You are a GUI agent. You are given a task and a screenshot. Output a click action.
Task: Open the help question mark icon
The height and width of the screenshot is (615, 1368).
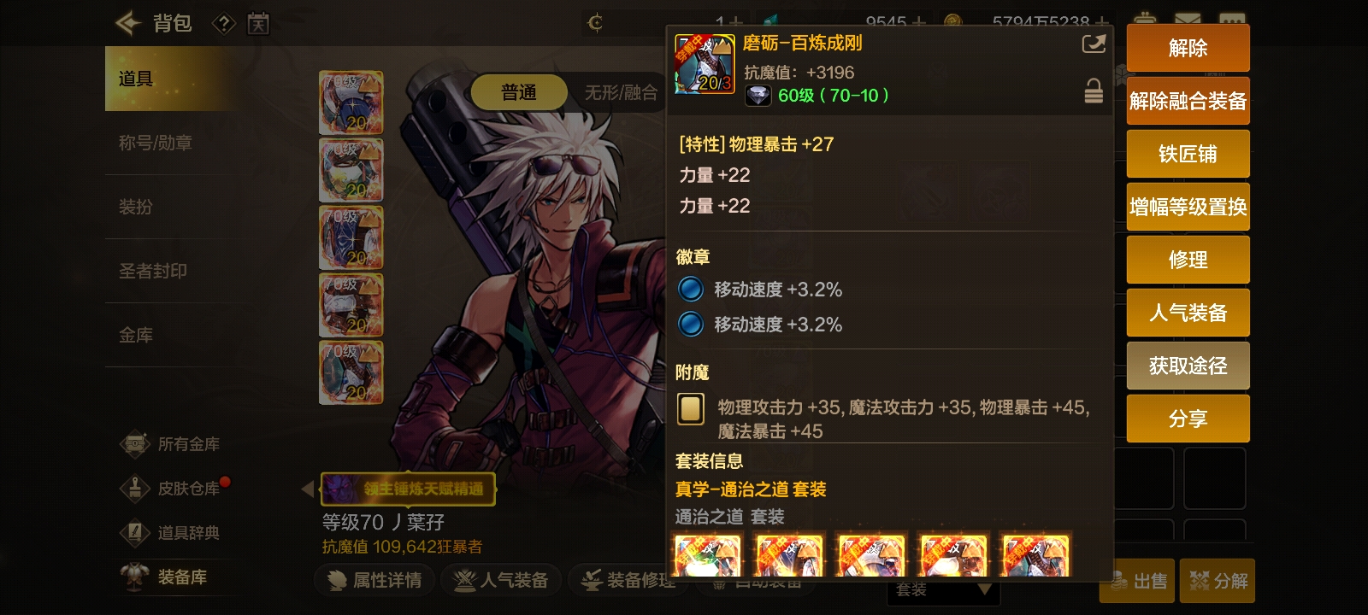[223, 23]
